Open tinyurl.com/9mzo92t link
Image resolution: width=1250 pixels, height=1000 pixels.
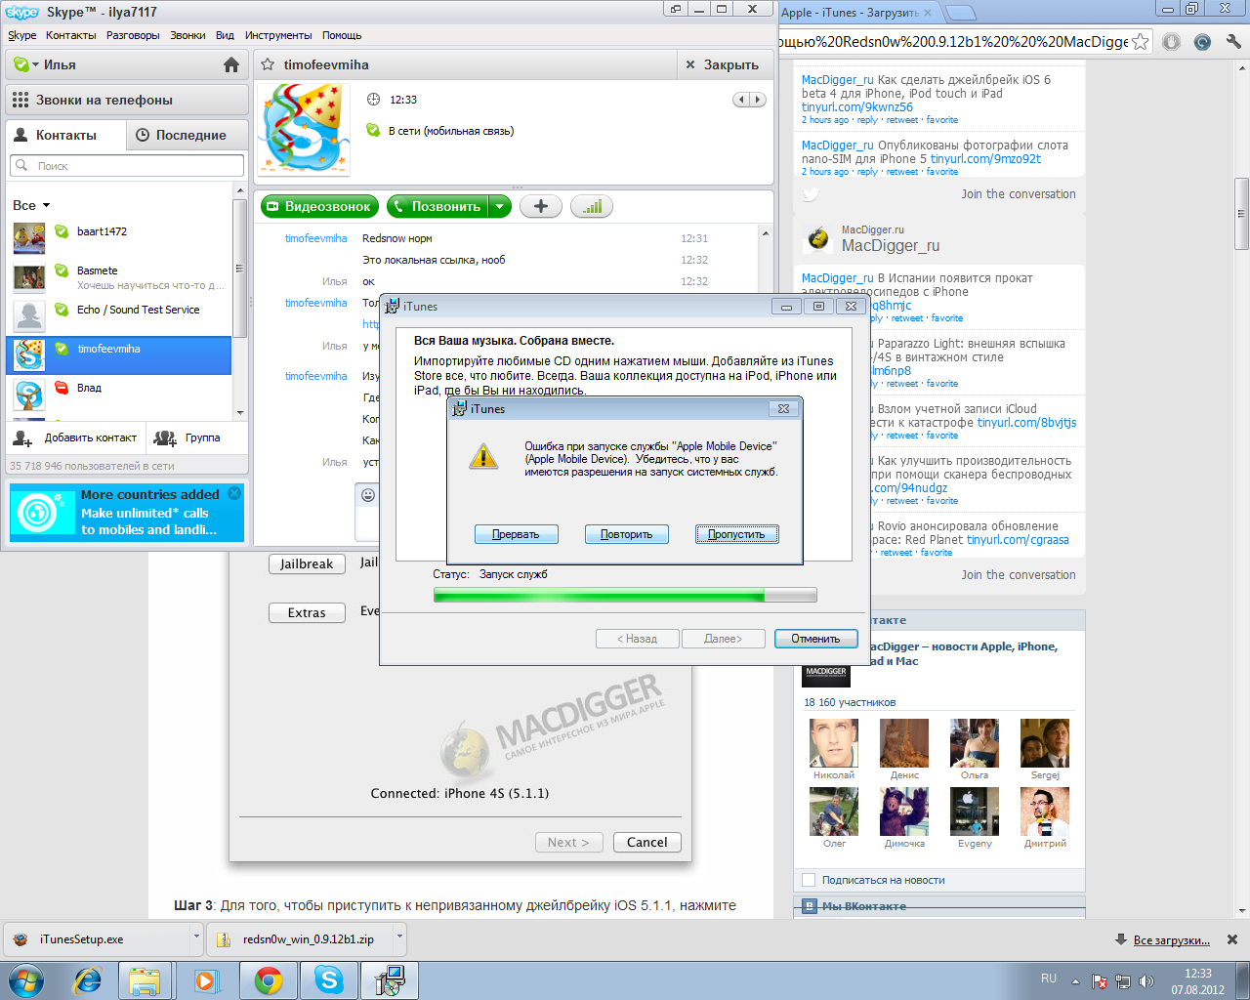coord(985,159)
